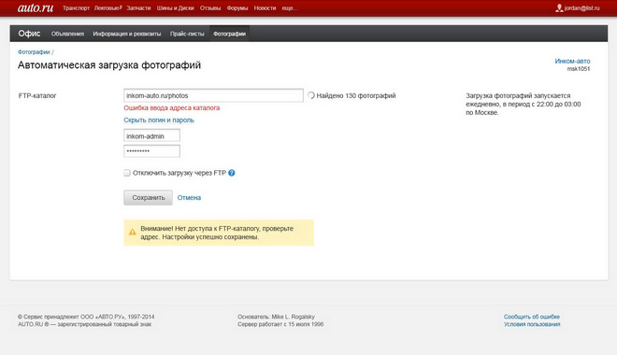
Task: Toggle the 'Отключить загрузку через FTP' checkbox
Action: click(x=127, y=173)
